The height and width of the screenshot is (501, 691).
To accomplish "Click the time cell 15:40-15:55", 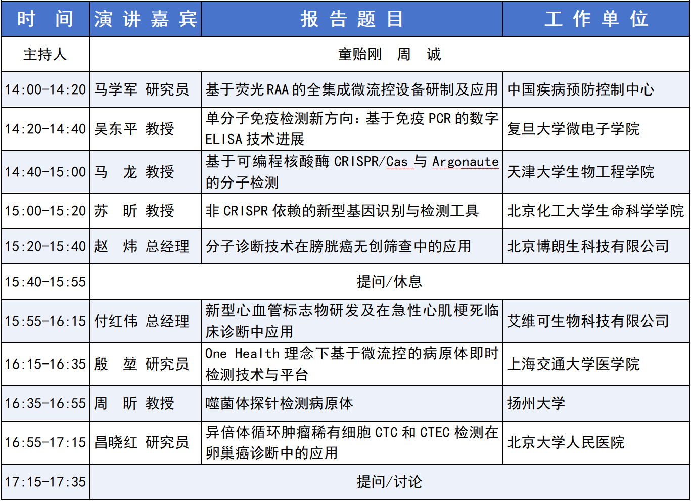I will 45,282.
